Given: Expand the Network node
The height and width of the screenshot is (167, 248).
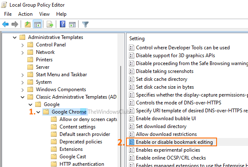Looking at the screenshot, I should click(x=22, y=53).
